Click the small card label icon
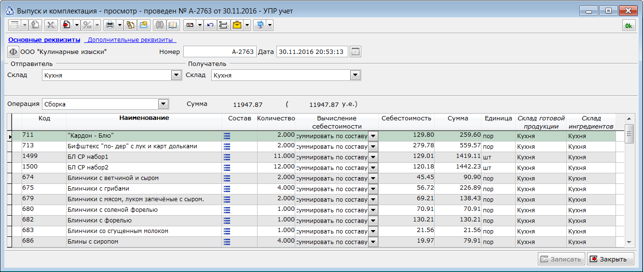Screen dimensions: 643x272 coord(190,25)
